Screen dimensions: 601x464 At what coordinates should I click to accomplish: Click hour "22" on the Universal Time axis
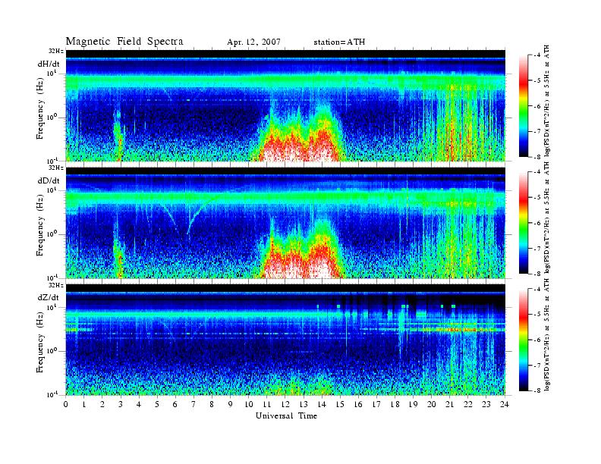[x=468, y=404]
